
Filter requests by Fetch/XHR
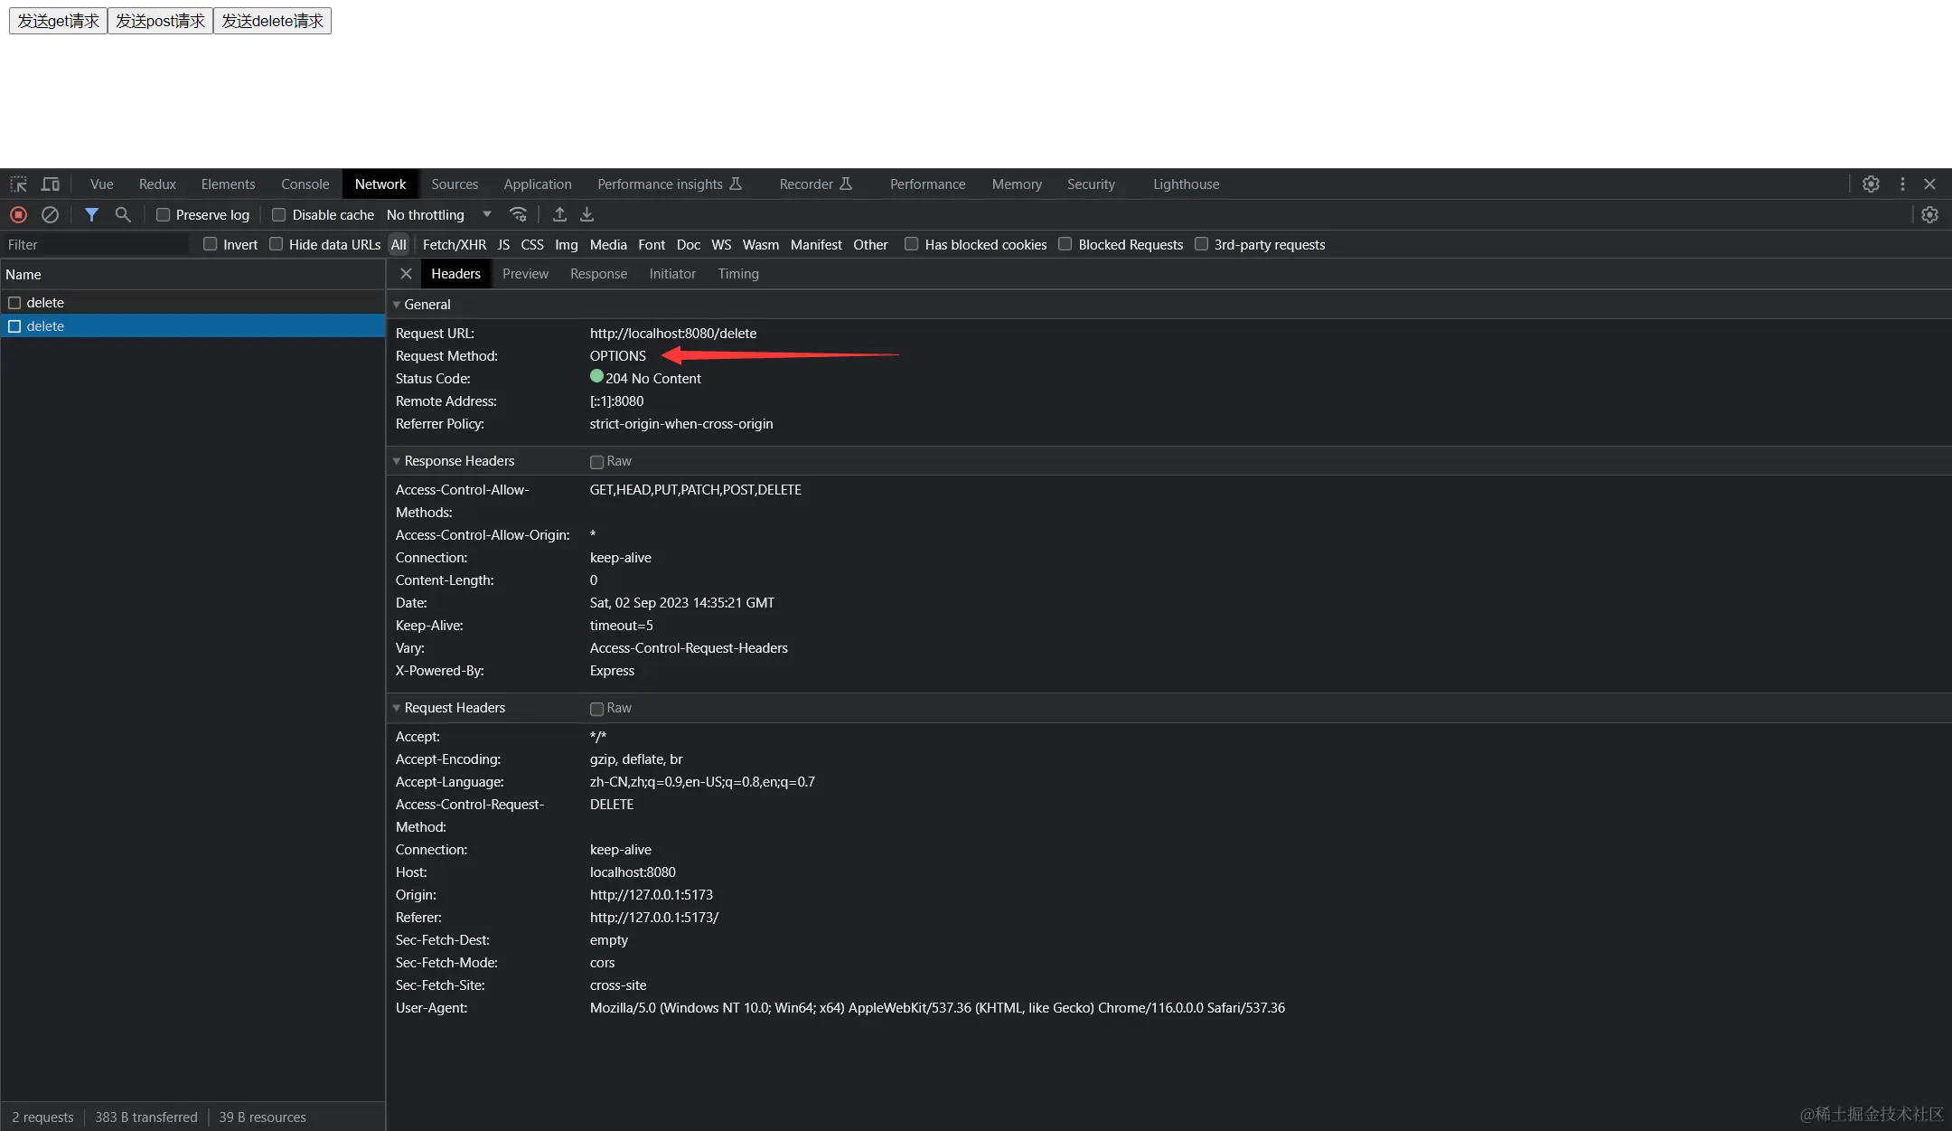[454, 245]
